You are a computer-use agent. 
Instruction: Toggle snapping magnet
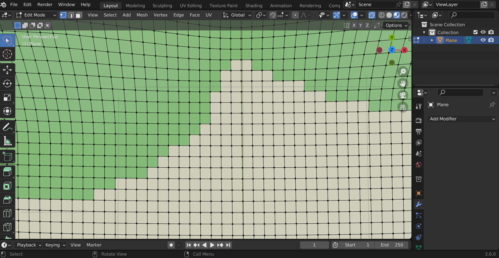pos(273,15)
